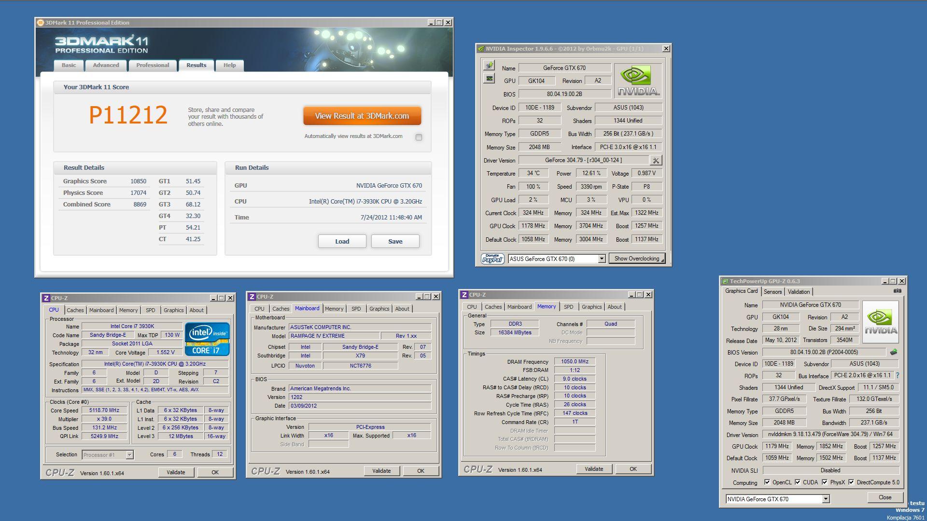Open the GPU selector dropdown at the bottom of GPU-Z

826,499
